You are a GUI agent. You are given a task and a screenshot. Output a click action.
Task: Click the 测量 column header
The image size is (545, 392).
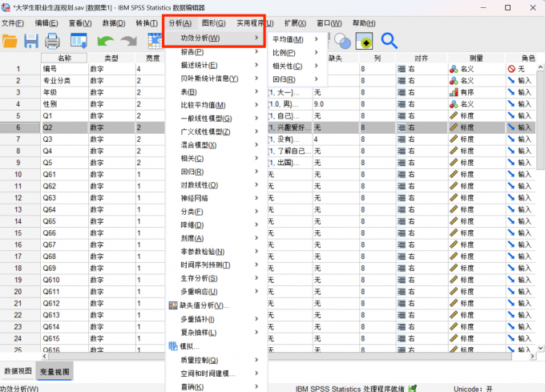(x=476, y=58)
